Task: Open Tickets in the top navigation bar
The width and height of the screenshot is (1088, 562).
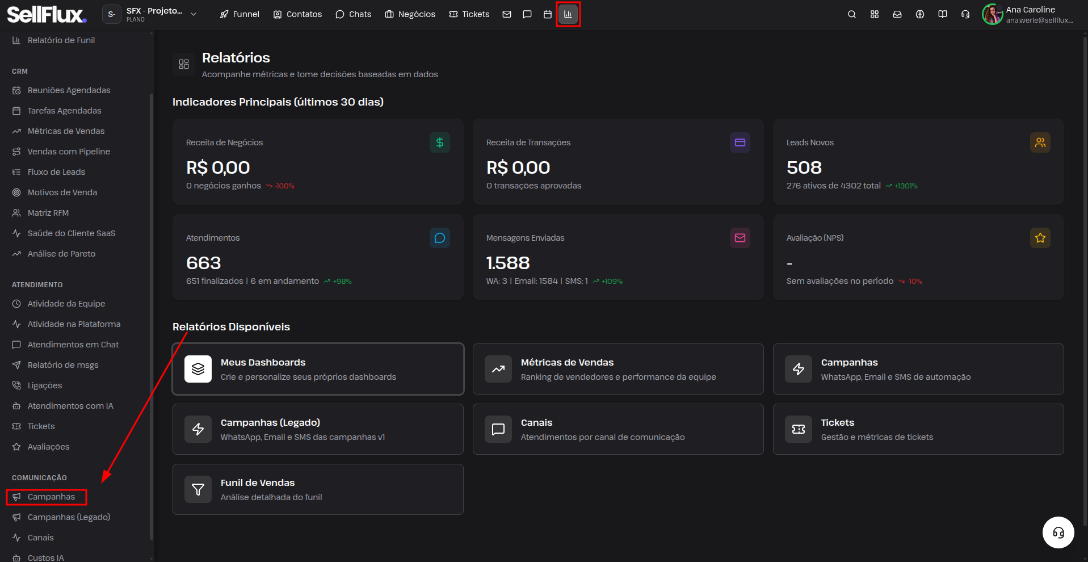Action: tap(469, 14)
